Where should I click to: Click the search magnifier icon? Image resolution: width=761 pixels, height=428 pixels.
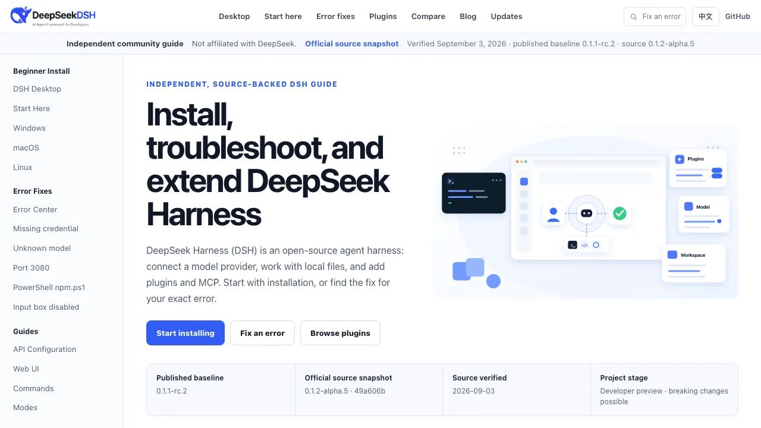(x=634, y=17)
